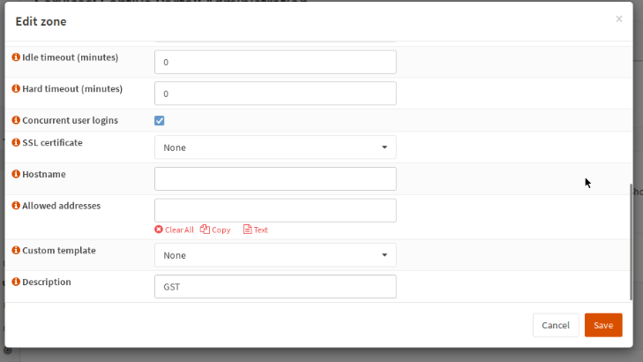Click info icon beside Hard timeout

tap(16, 89)
